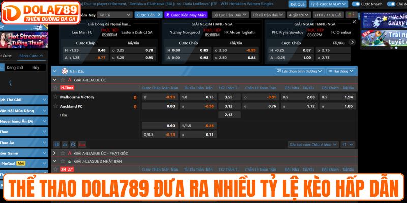Open the PinGoal Mới sidebar item

click(x=23, y=163)
